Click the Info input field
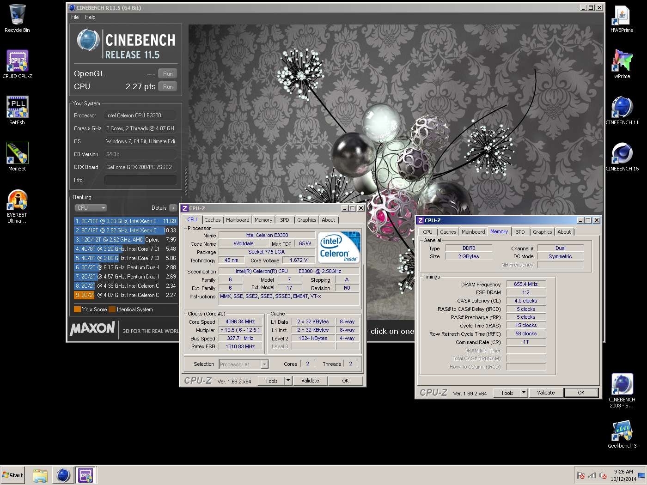 (140, 180)
